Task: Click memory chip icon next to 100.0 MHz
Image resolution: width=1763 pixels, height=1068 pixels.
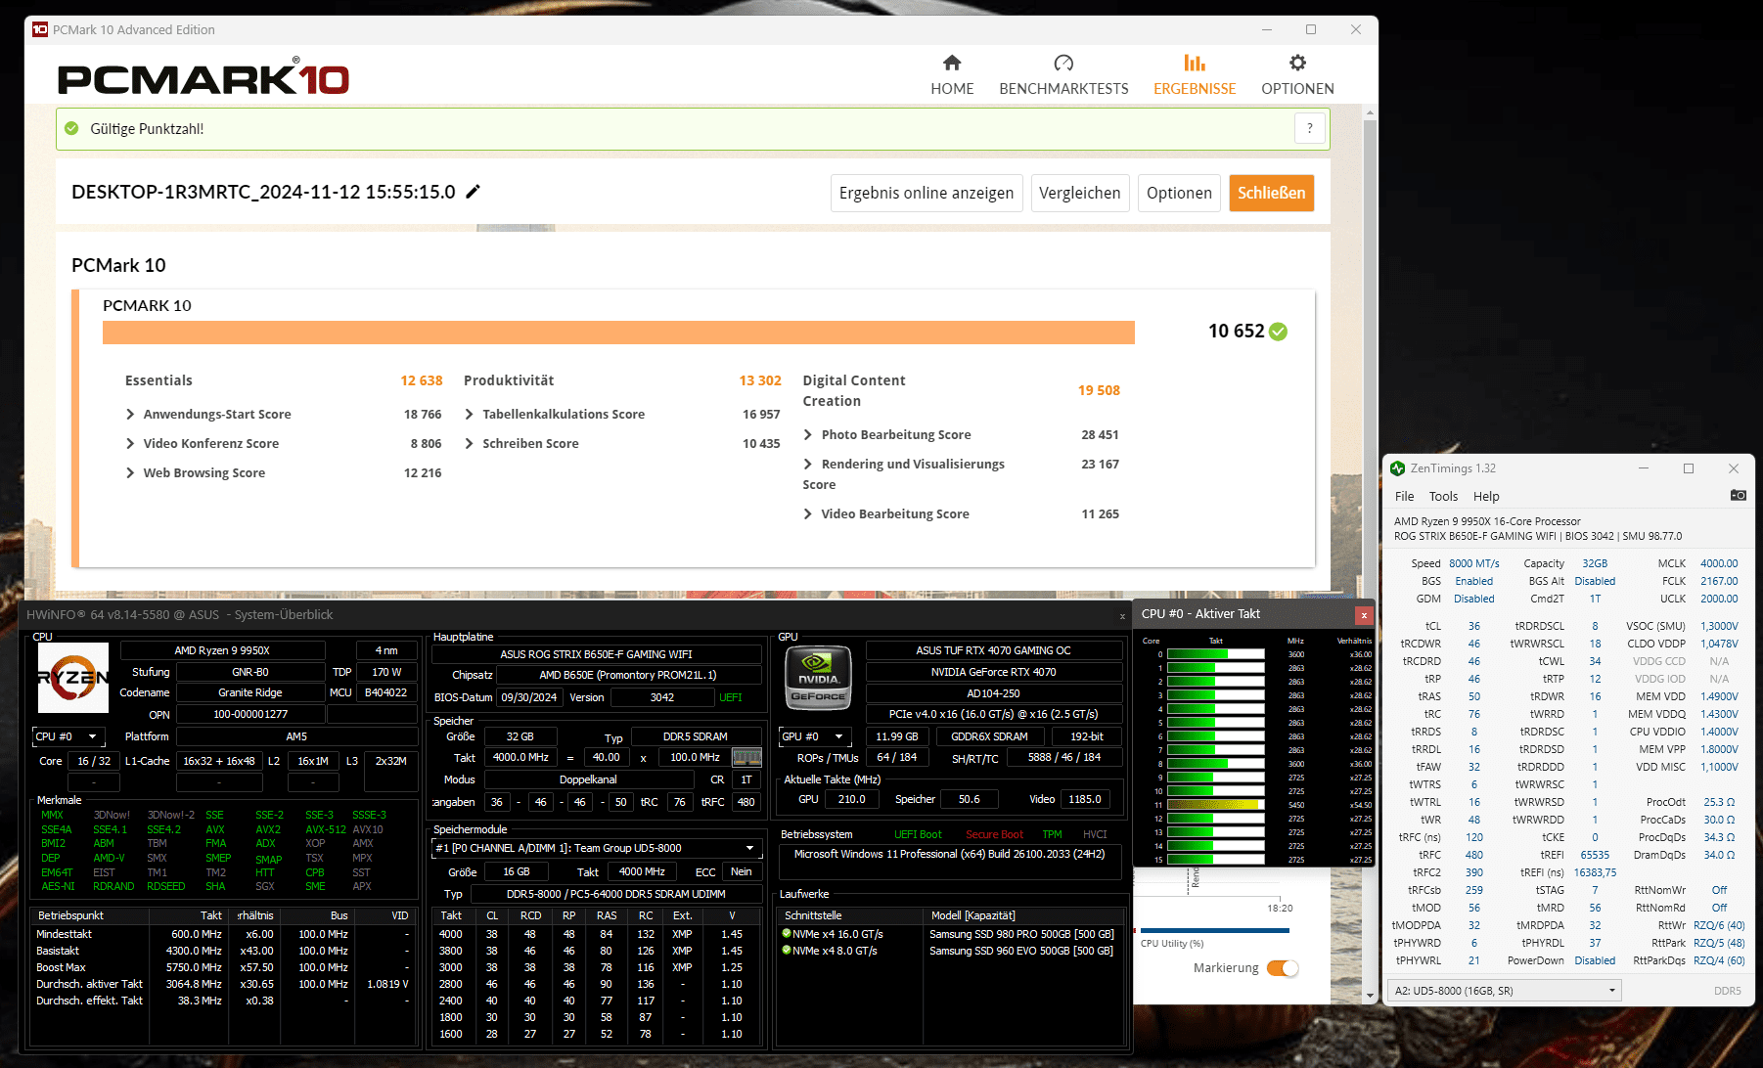Action: [x=746, y=757]
